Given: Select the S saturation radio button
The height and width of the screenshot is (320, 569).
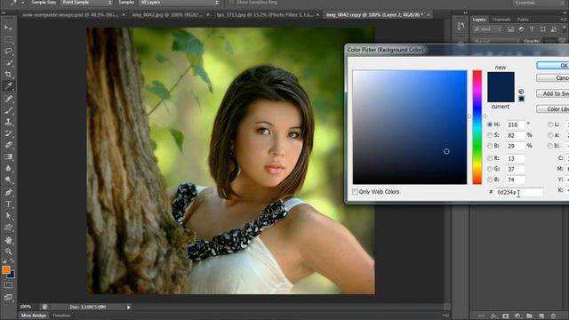Looking at the screenshot, I should (490, 135).
